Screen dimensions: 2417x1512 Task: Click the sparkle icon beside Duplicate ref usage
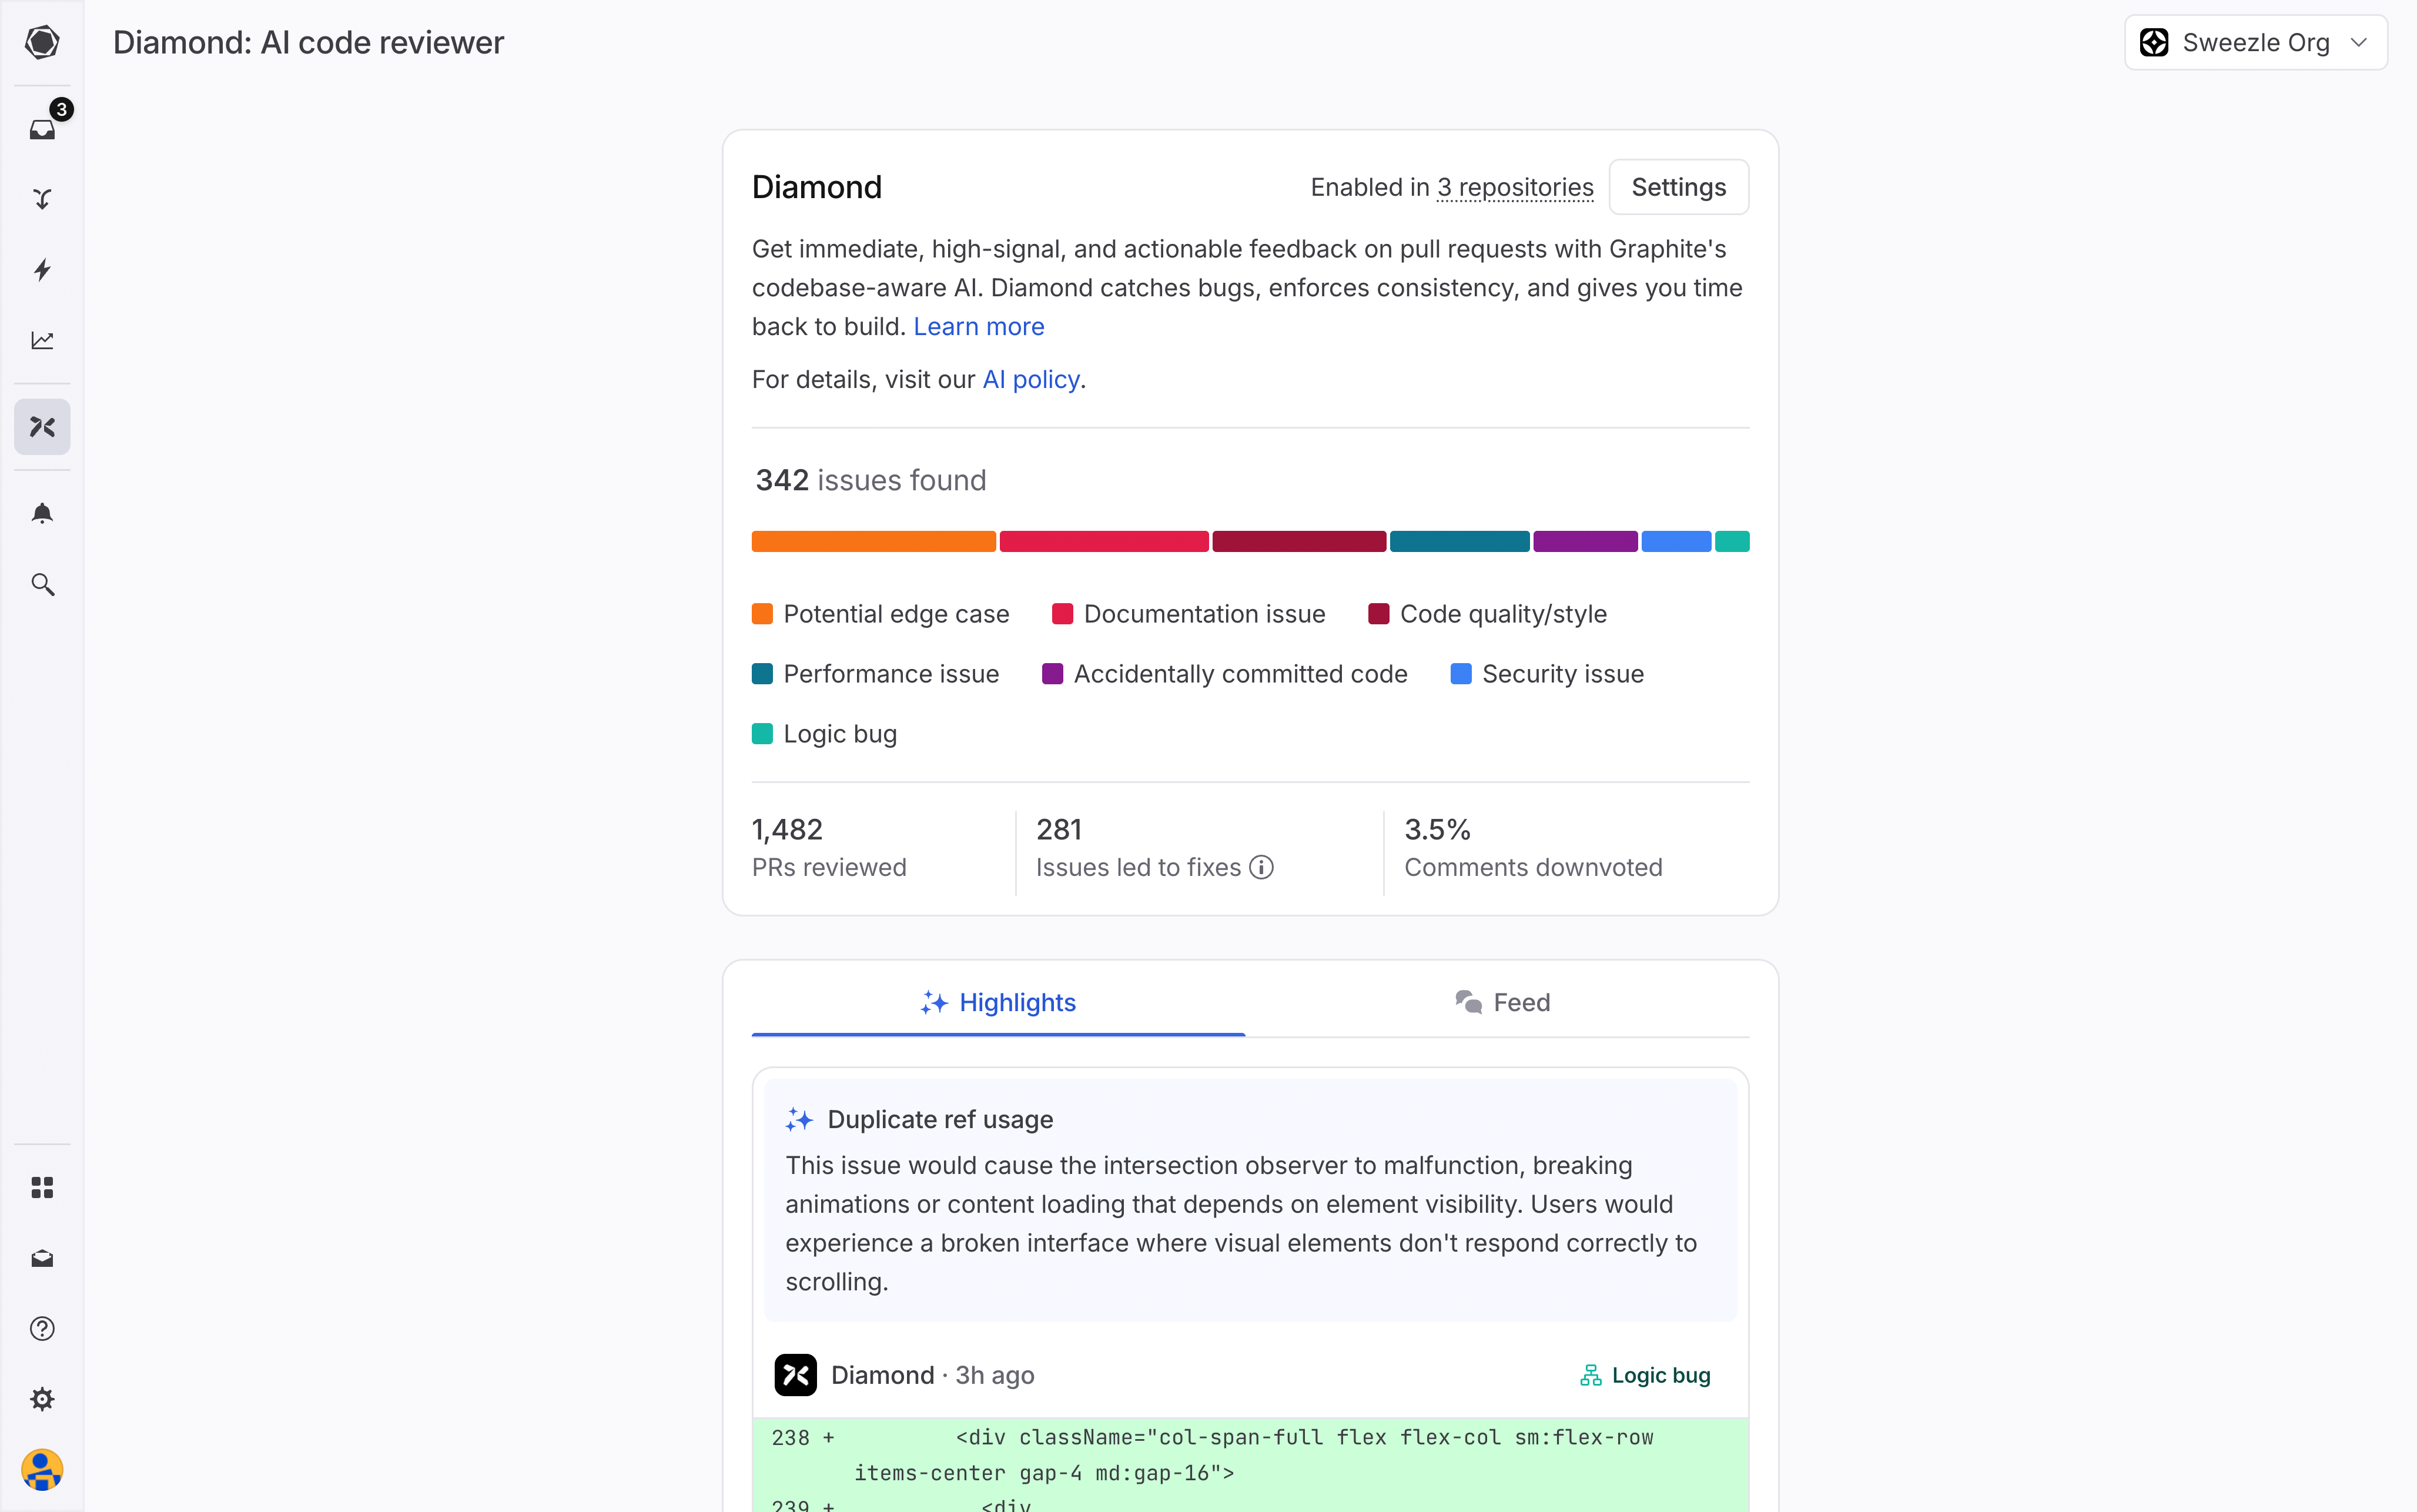click(799, 1119)
